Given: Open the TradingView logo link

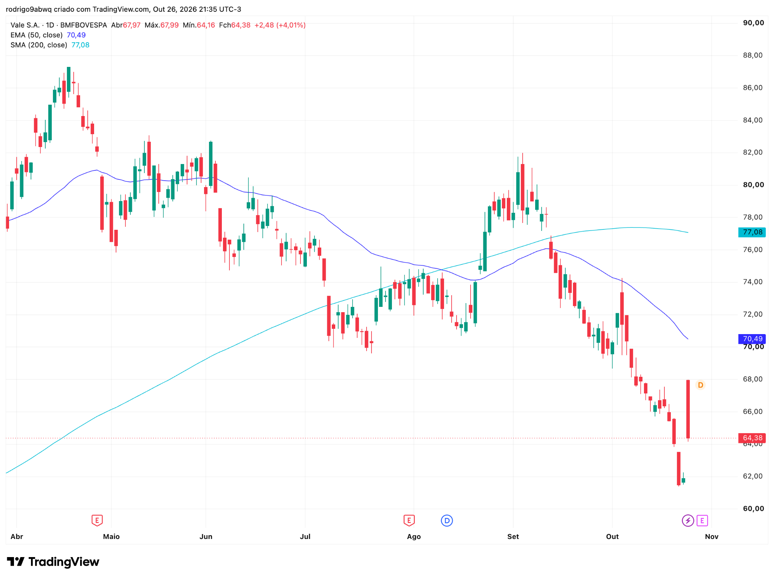Looking at the screenshot, I should point(53,562).
